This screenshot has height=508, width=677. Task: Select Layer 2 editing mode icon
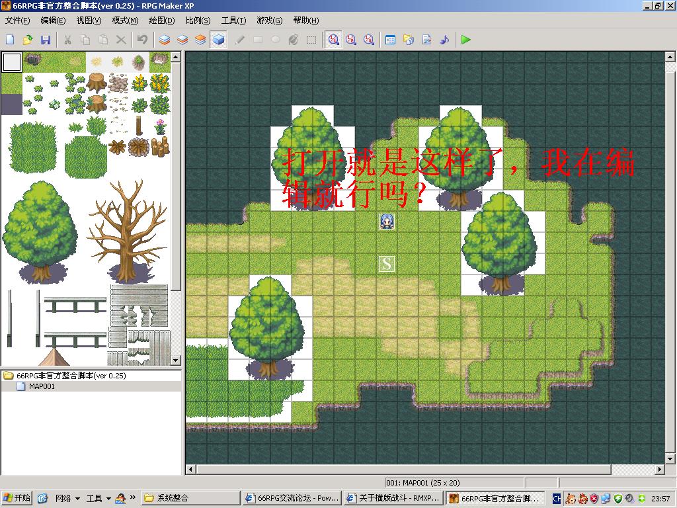182,40
